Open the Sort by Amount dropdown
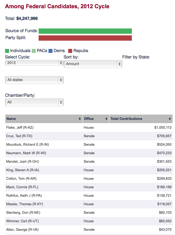 [93, 64]
